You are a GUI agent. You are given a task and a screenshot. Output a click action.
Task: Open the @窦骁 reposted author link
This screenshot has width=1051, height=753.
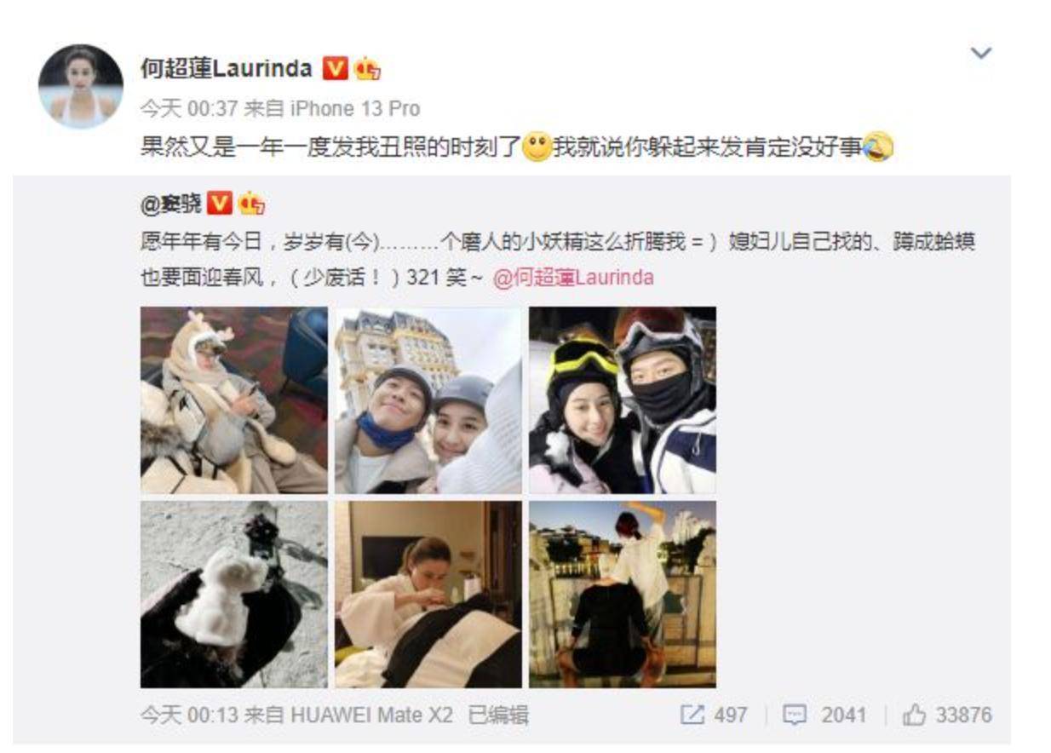point(171,204)
